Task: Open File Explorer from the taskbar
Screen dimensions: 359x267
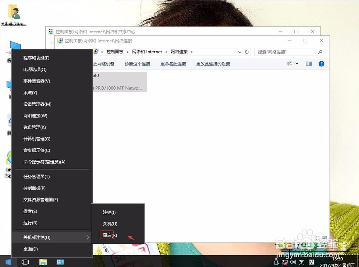Action: [43, 262]
